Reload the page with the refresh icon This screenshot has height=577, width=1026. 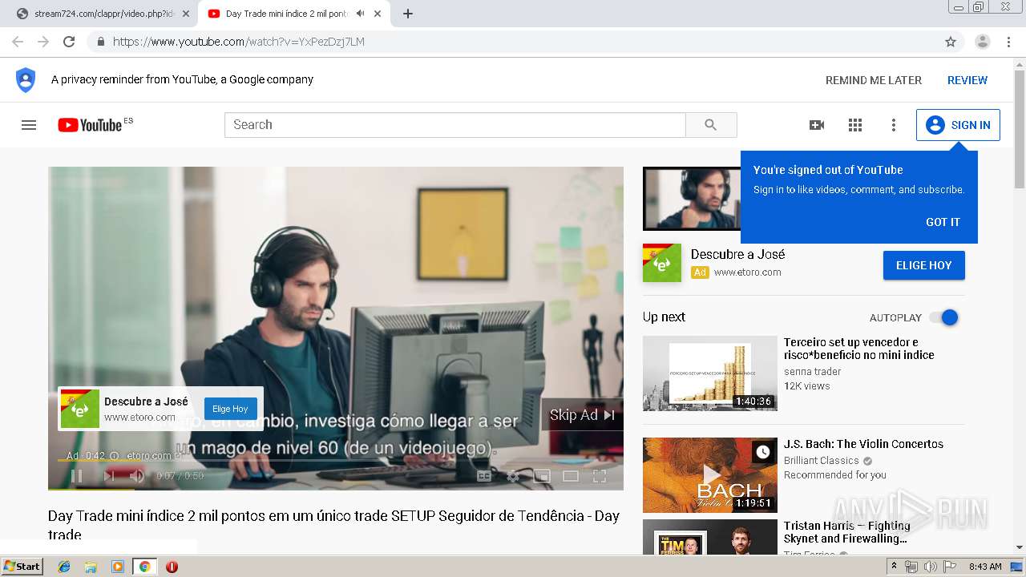69,42
